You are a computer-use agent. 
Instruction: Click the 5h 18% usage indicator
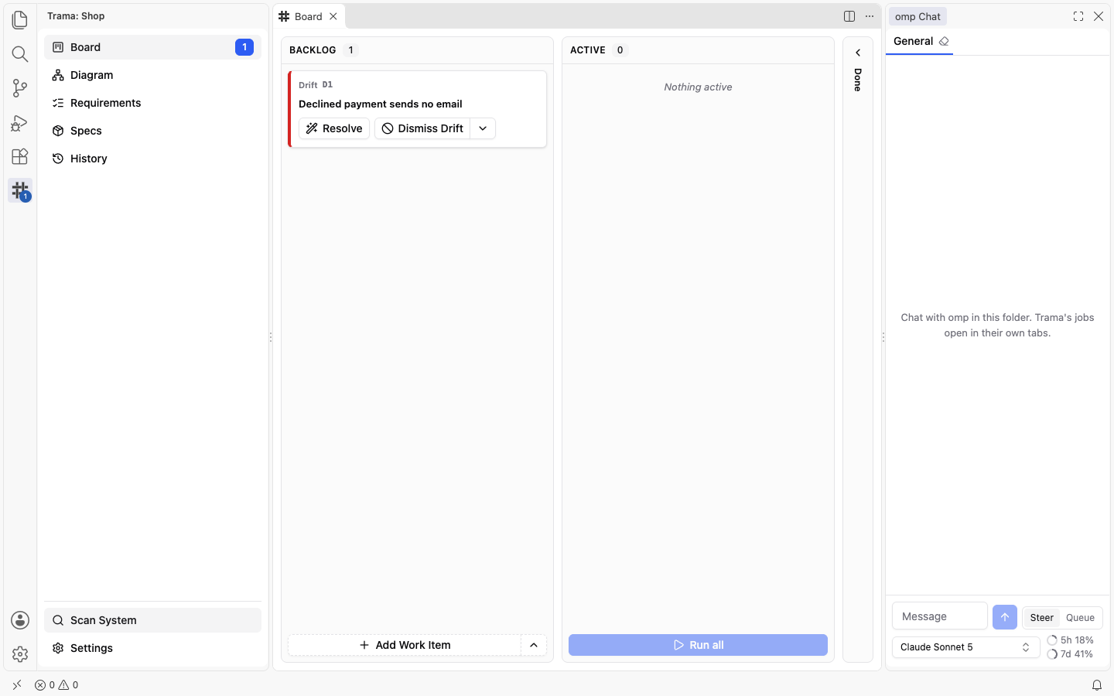1070,640
